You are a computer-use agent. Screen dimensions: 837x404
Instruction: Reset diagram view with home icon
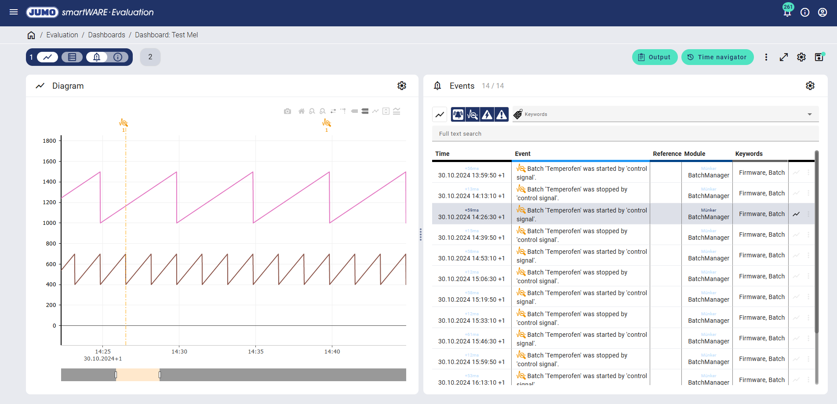pyautogui.click(x=301, y=112)
